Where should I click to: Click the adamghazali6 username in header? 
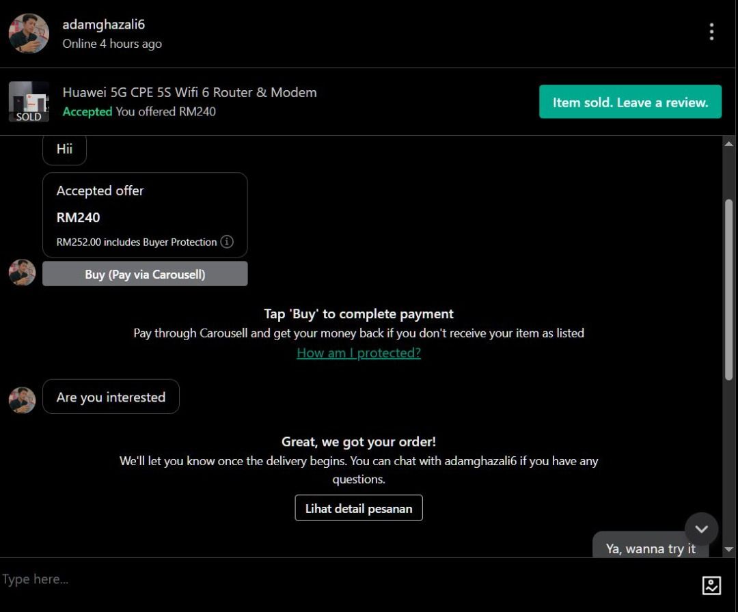104,25
